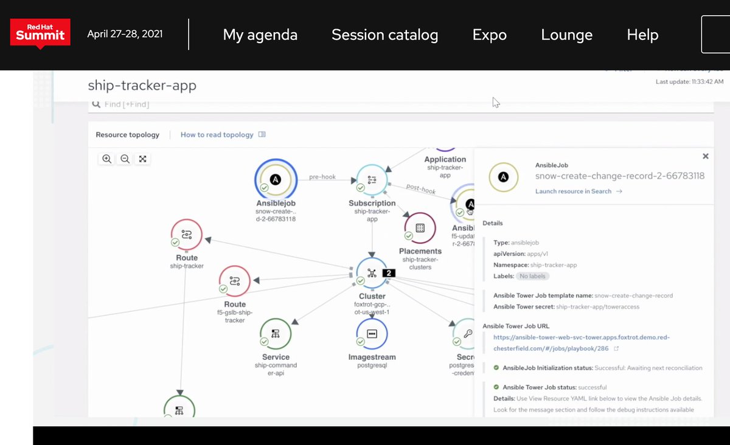
Task: Click the No labels tag
Action: [532, 276]
